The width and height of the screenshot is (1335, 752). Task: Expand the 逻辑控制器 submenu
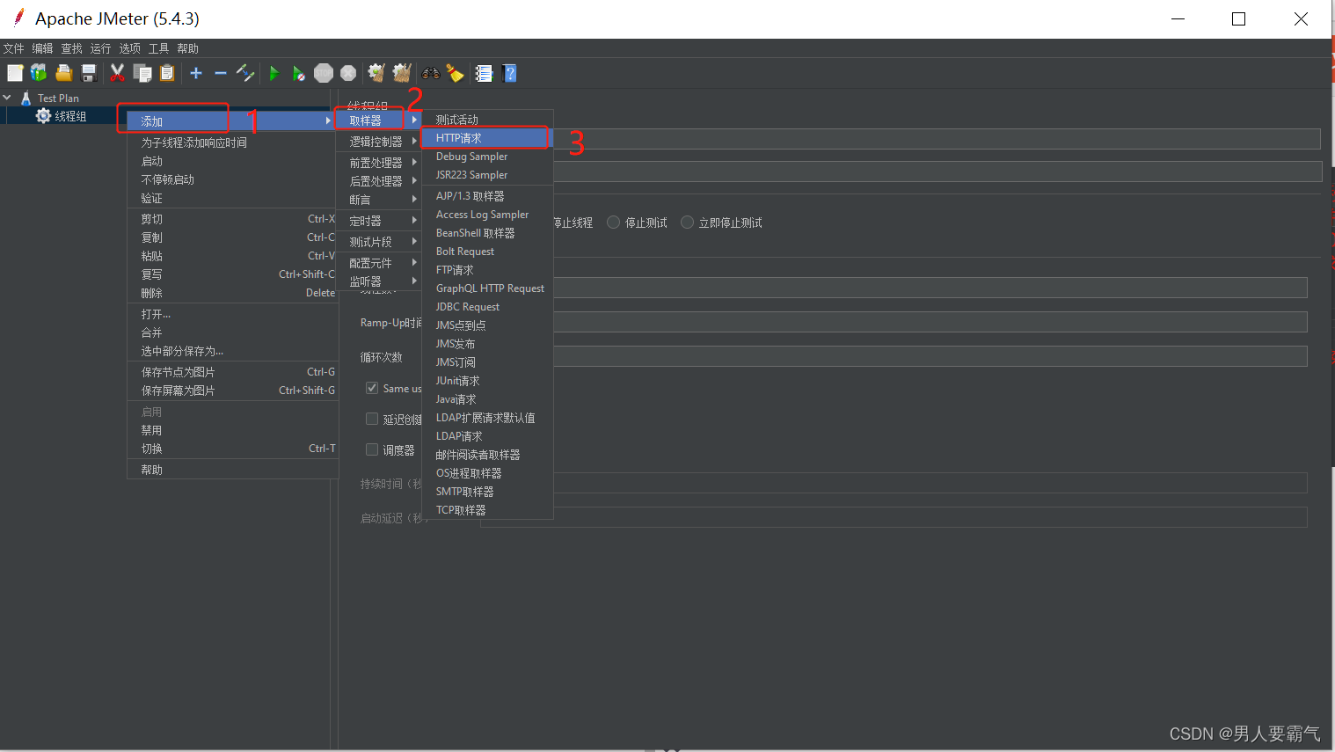pyautogui.click(x=379, y=142)
